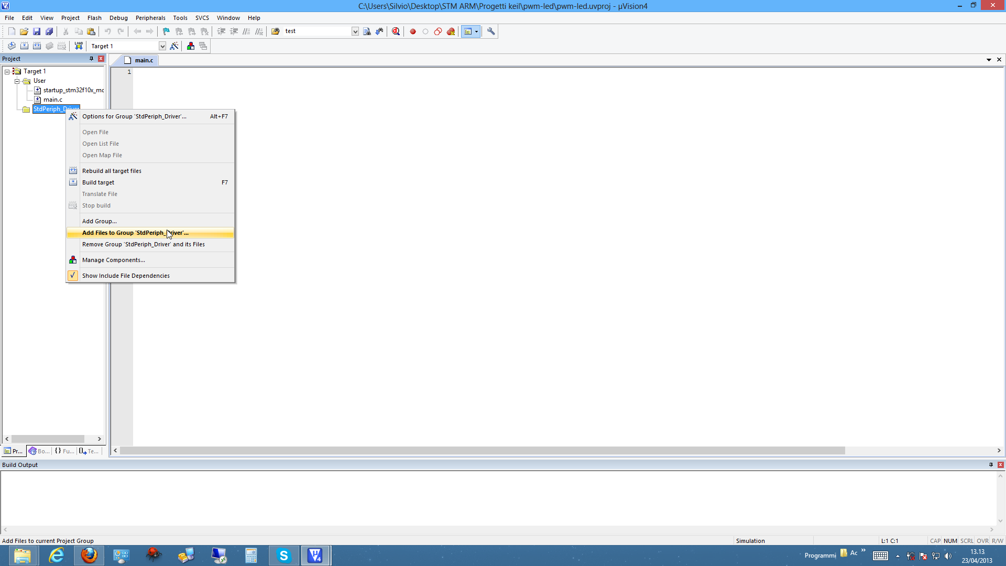
Task: Click the editor horizontal scrollbar
Action: click(482, 451)
